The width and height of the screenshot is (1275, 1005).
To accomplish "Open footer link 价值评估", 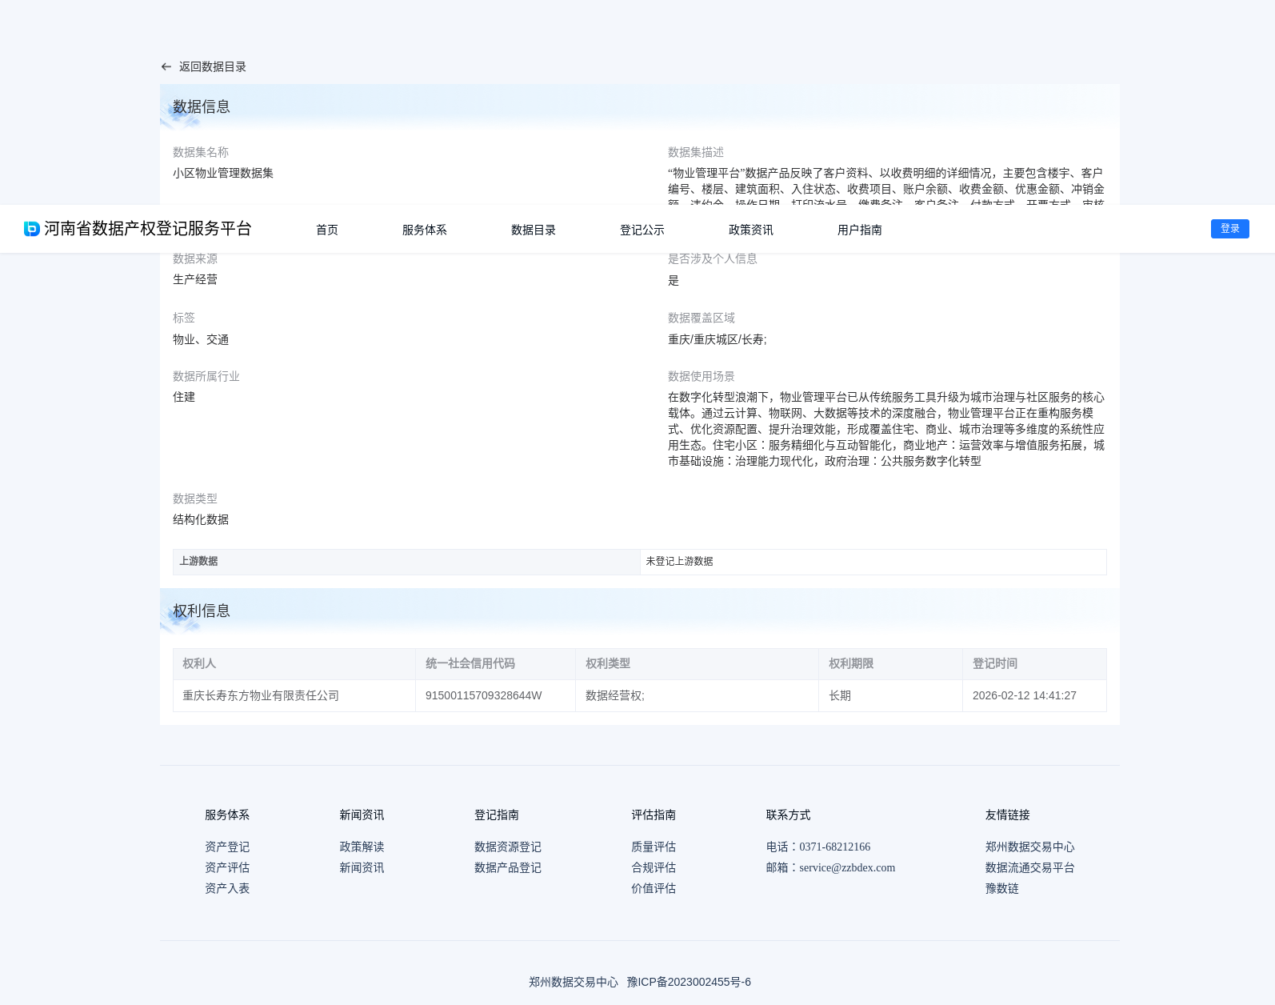I will [x=653, y=888].
